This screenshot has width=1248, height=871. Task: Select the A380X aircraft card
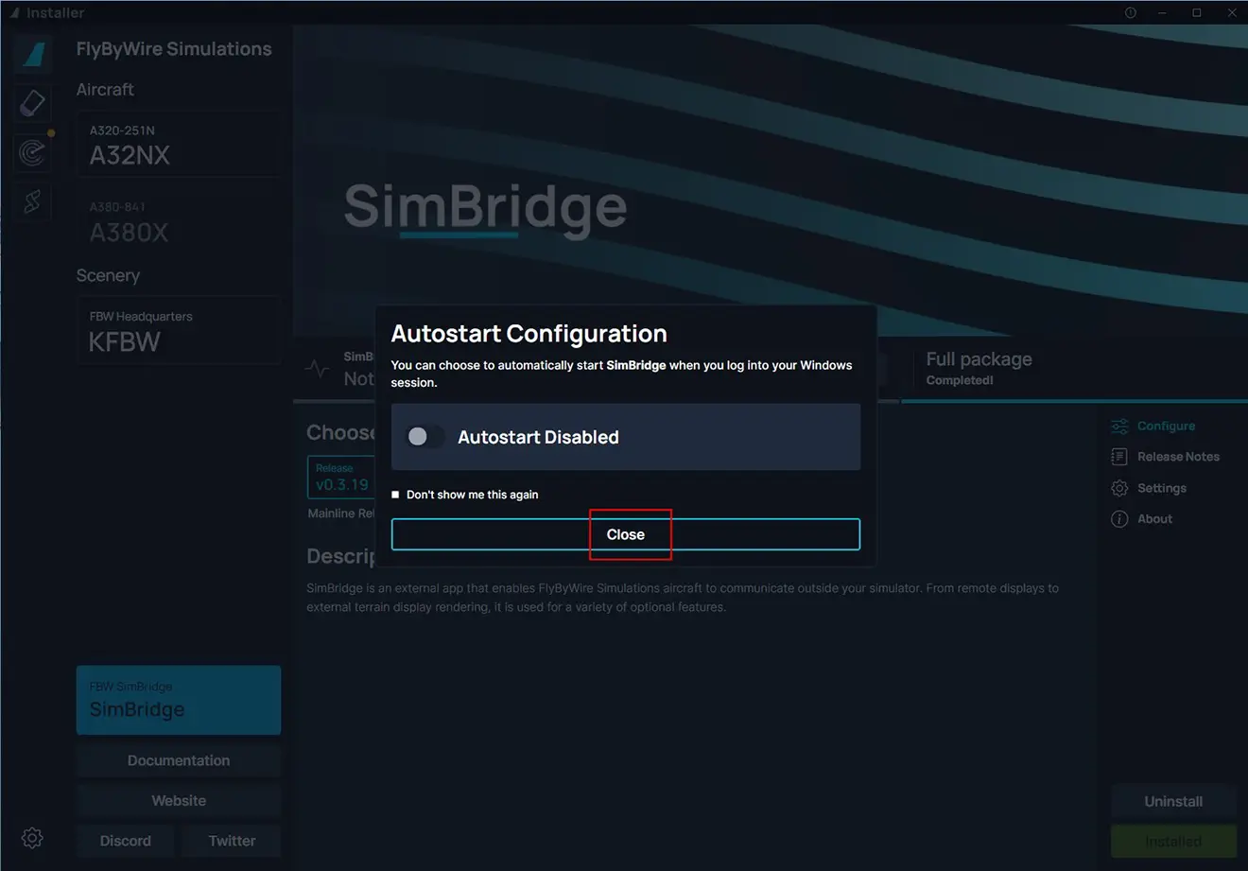[x=179, y=222]
